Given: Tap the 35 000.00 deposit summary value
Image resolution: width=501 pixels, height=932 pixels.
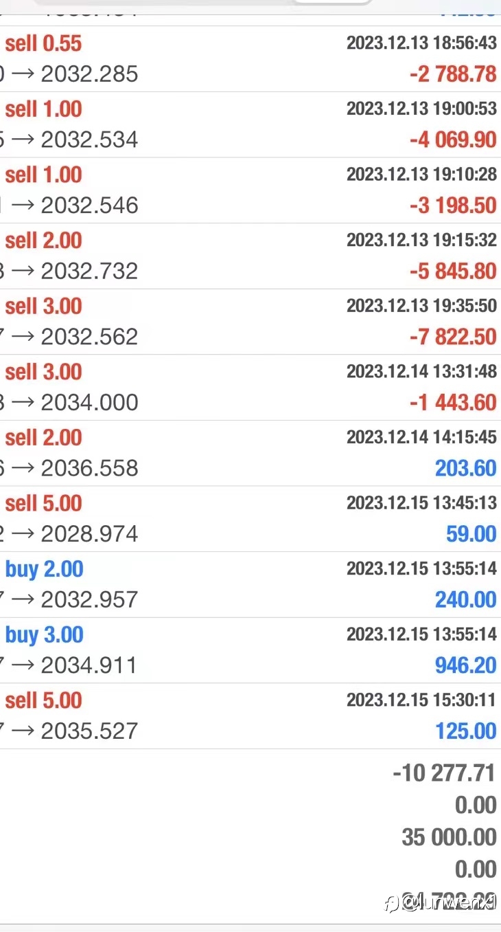Looking at the screenshot, I should point(449,837).
